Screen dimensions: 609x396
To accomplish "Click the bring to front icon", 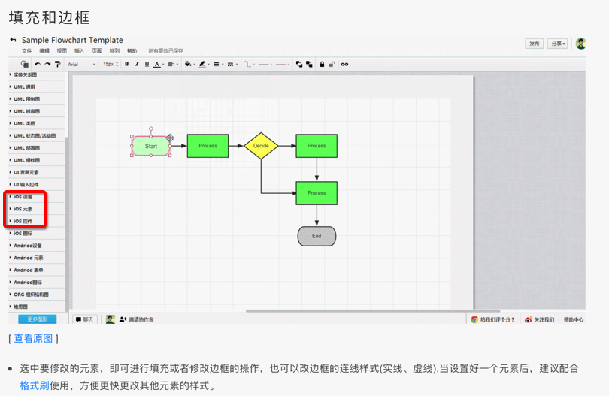I will click(299, 64).
